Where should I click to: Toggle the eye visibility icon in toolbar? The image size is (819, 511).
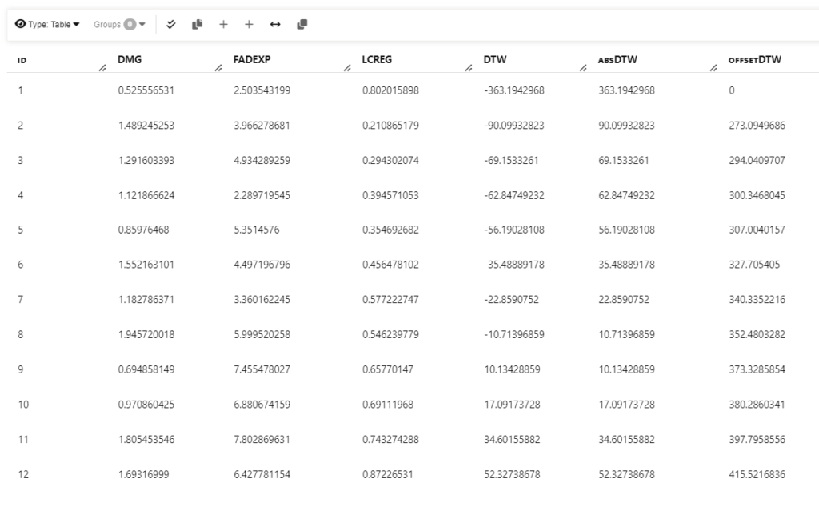(x=20, y=24)
